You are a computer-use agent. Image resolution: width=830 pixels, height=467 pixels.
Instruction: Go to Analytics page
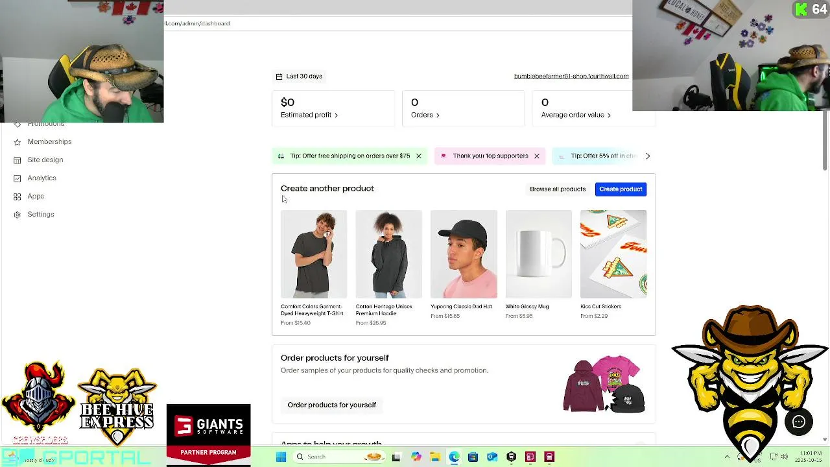[41, 178]
